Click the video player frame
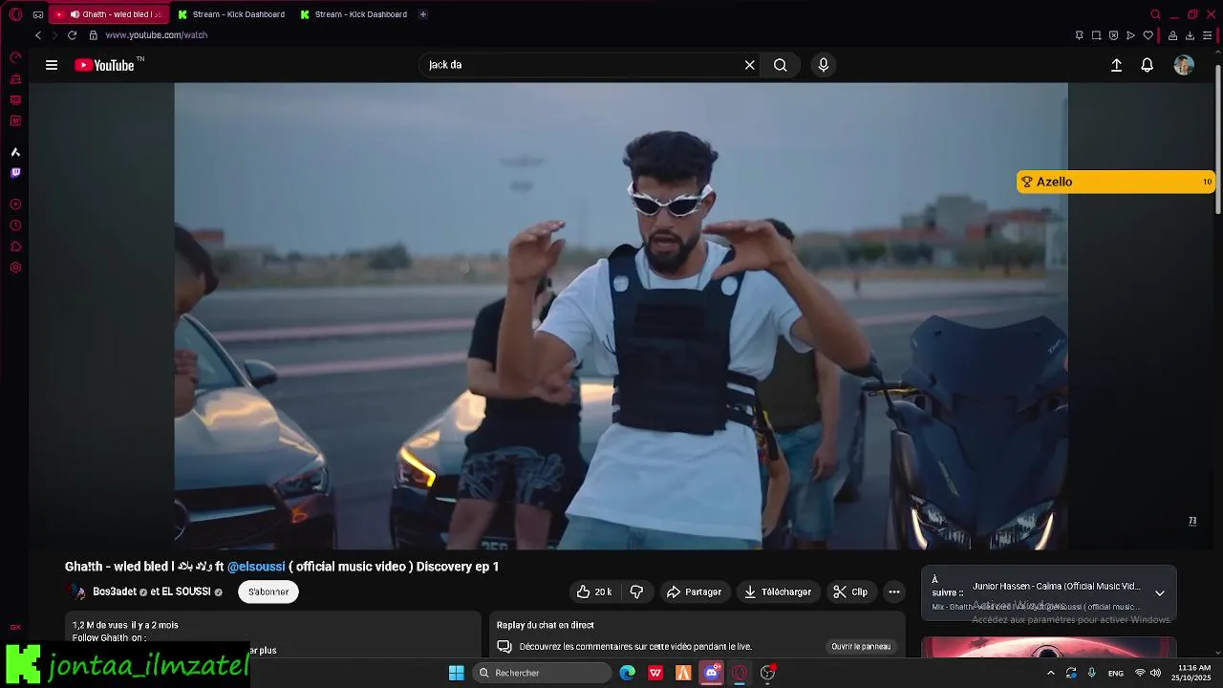This screenshot has width=1223, height=688. [621, 315]
